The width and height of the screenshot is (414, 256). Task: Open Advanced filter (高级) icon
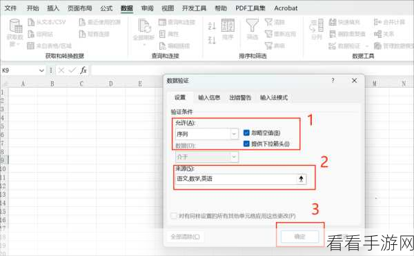pyautogui.click(x=268, y=46)
